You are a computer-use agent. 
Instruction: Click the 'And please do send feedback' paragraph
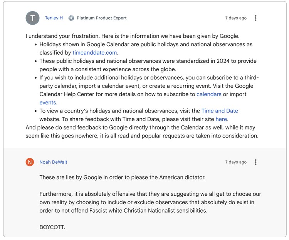142,131
